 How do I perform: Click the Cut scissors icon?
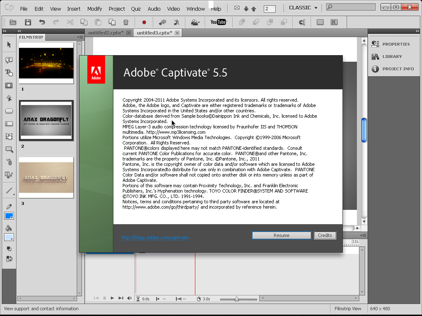coord(70,22)
